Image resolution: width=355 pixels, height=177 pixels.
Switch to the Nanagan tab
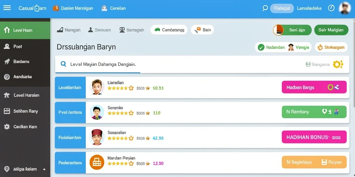69,30
